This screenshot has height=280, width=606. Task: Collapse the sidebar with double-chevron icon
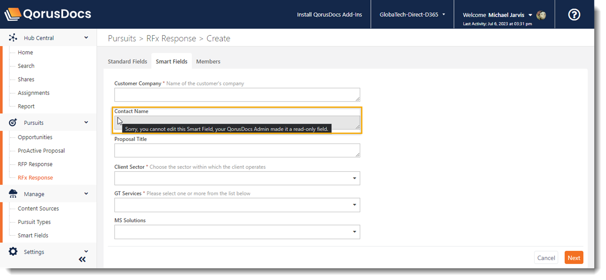coord(82,259)
